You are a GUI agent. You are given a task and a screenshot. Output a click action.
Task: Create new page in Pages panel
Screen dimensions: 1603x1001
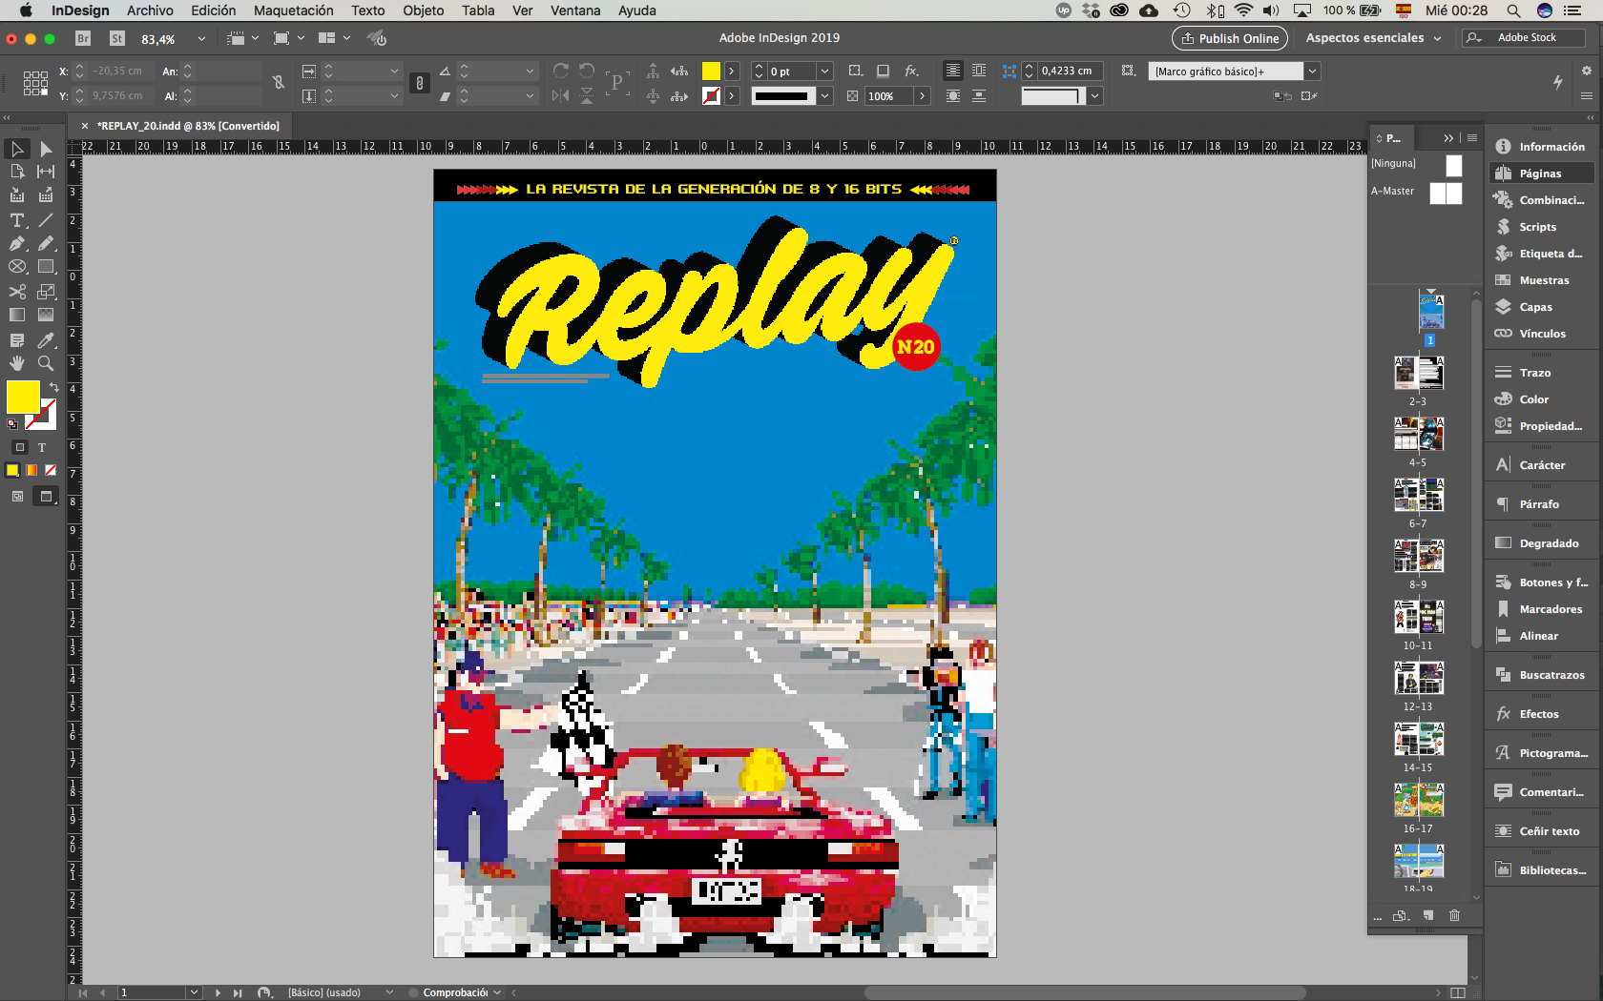coord(1428,915)
